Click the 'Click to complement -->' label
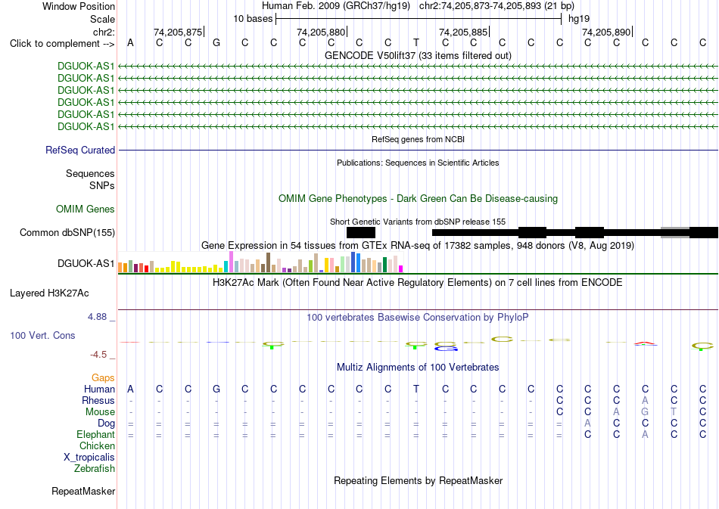This screenshot has height=509, width=719. coord(62,44)
